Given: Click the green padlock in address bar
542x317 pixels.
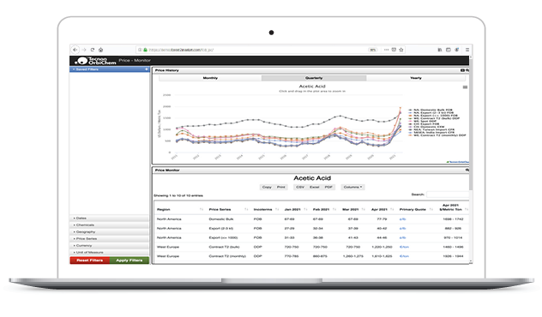Looking at the screenshot, I should click(x=145, y=50).
